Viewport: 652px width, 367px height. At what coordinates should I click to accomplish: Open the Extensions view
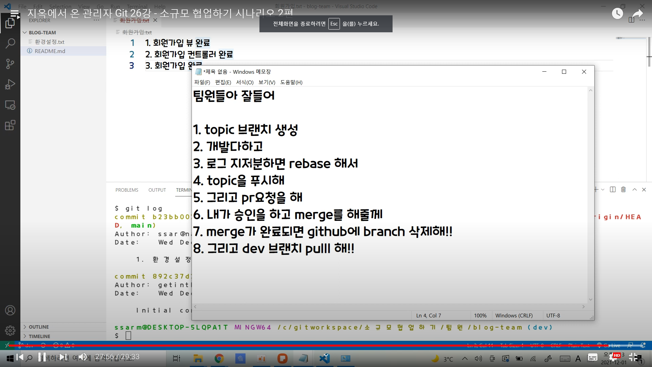click(10, 125)
